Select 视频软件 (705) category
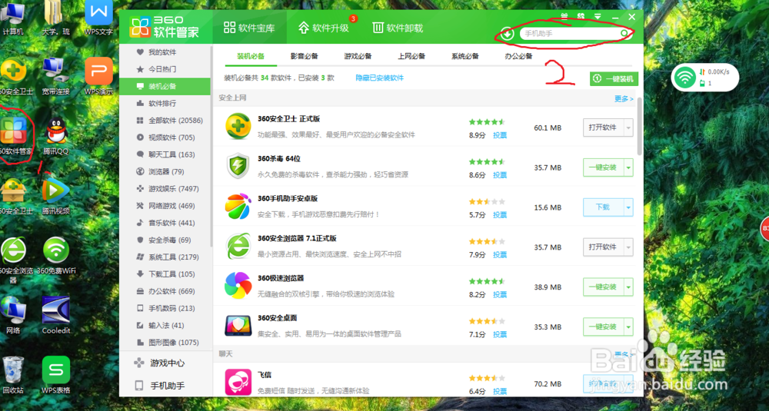Image resolution: width=769 pixels, height=411 pixels. (165, 138)
